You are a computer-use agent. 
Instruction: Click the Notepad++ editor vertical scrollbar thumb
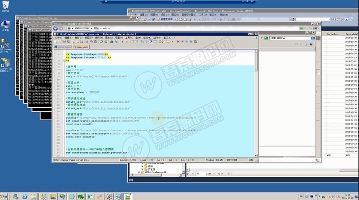point(256,62)
